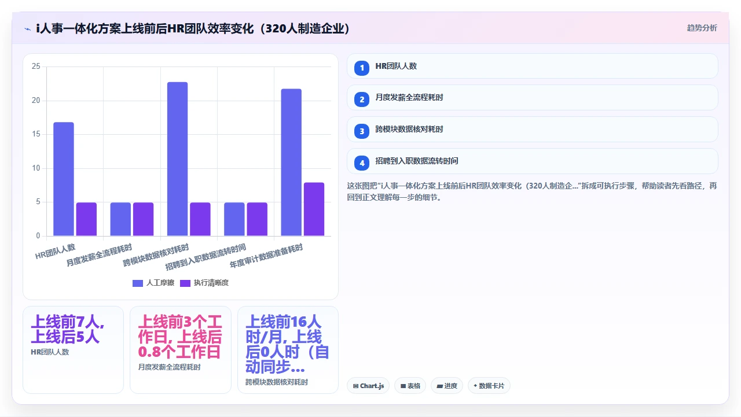Click the 进度 tag
The image size is (741, 417).
(x=447, y=386)
